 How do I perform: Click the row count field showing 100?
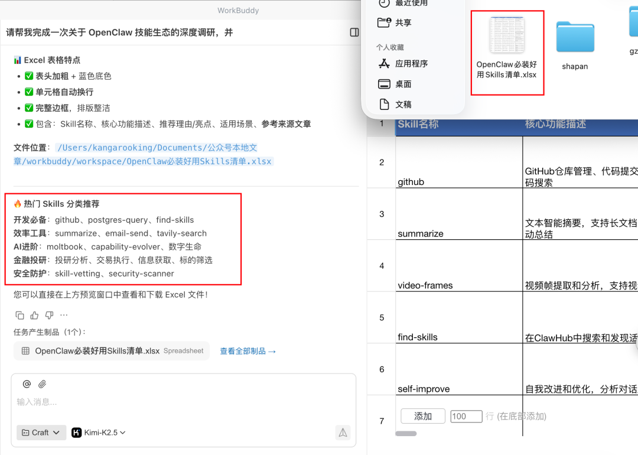click(466, 416)
